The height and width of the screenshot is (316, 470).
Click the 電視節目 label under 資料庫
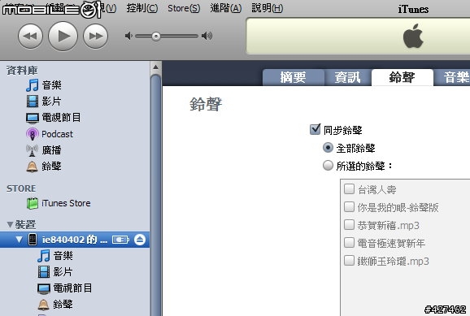tap(61, 118)
